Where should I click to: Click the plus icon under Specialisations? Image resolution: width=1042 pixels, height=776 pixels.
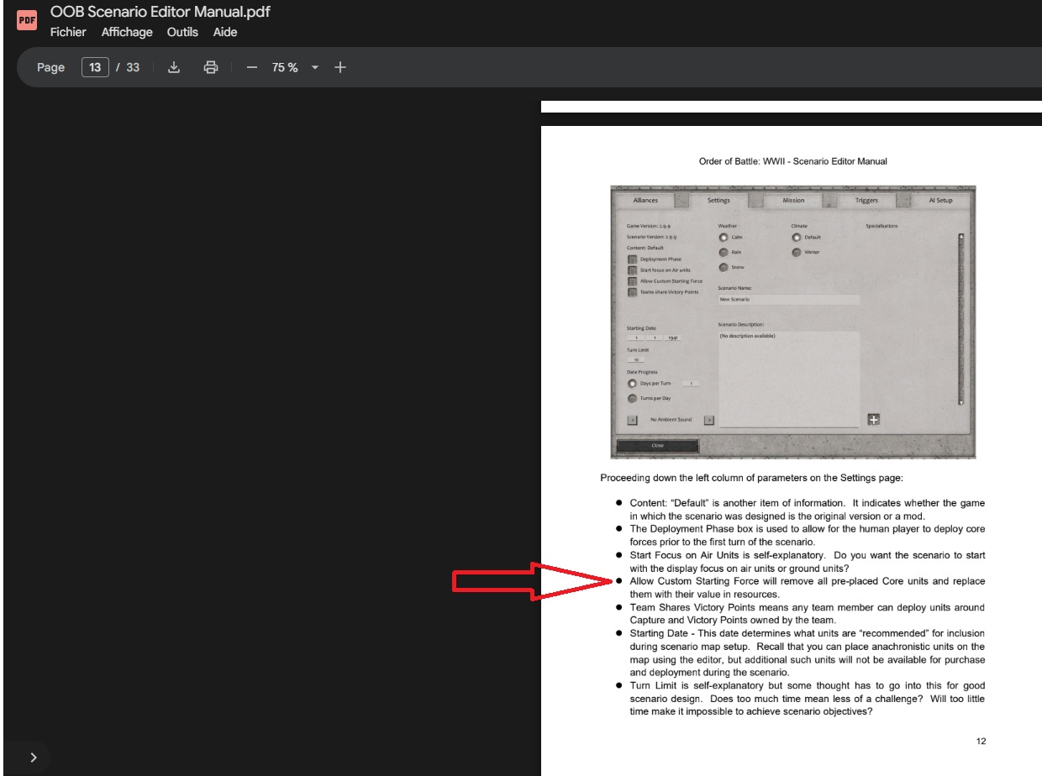(873, 420)
